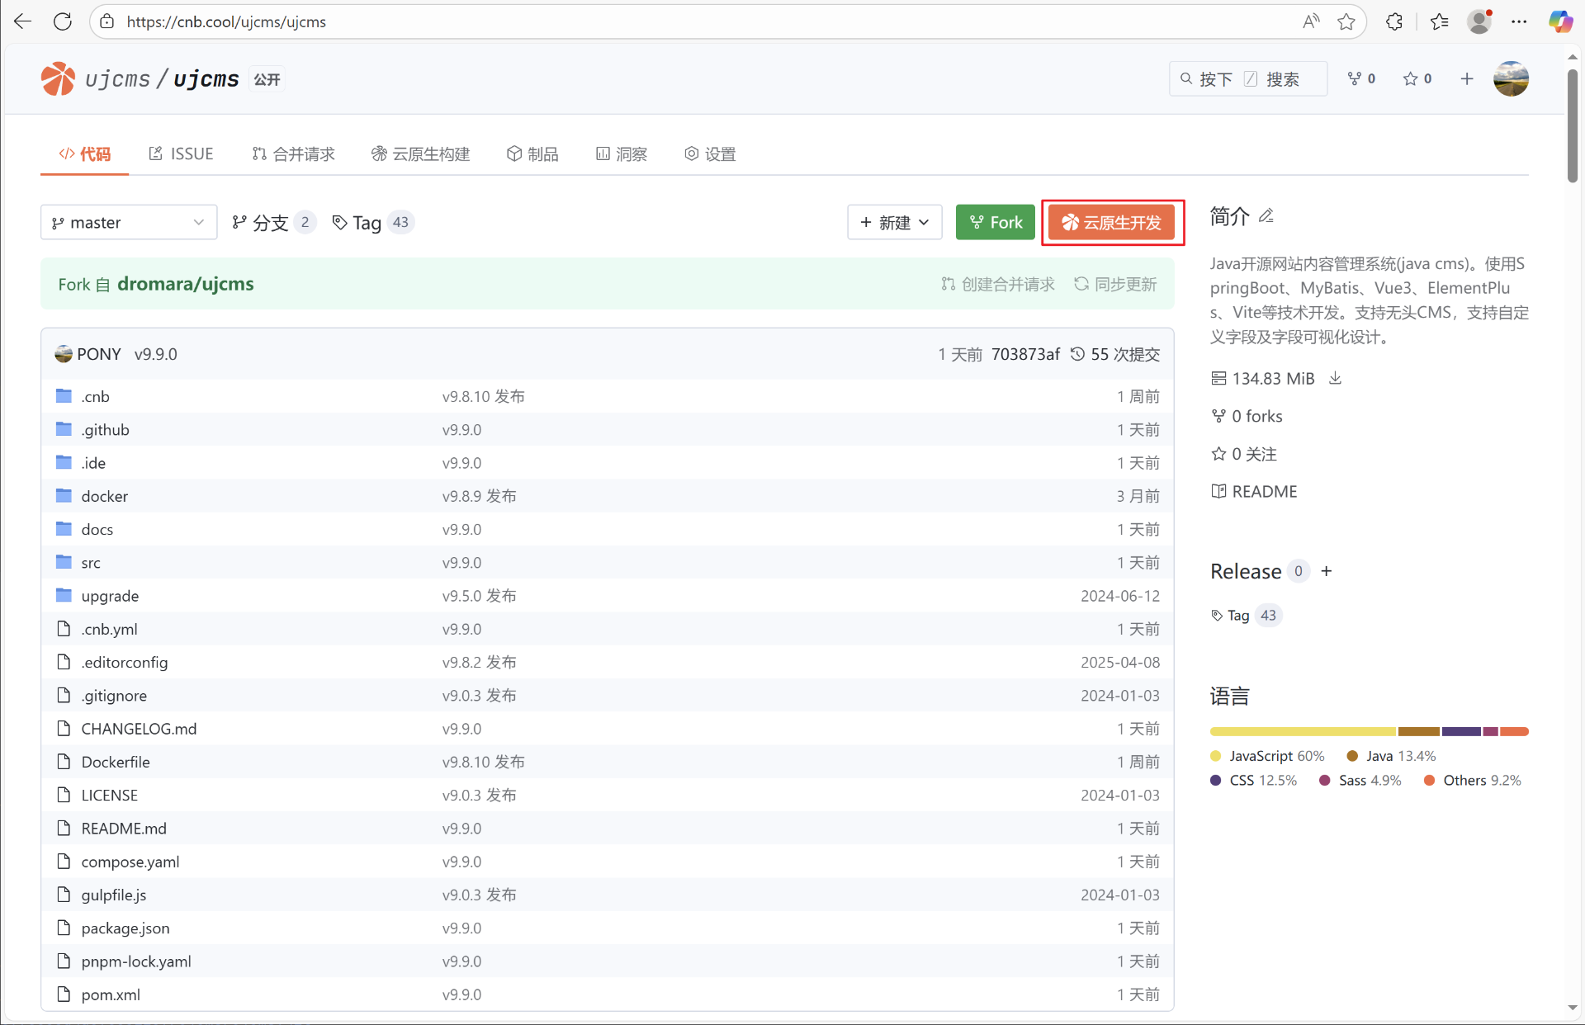Reload the page with refresh icon
This screenshot has height=1025, width=1585.
click(63, 21)
